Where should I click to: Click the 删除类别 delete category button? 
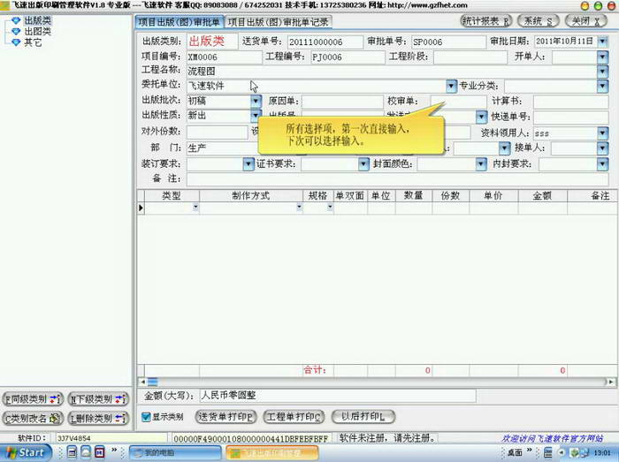click(102, 418)
